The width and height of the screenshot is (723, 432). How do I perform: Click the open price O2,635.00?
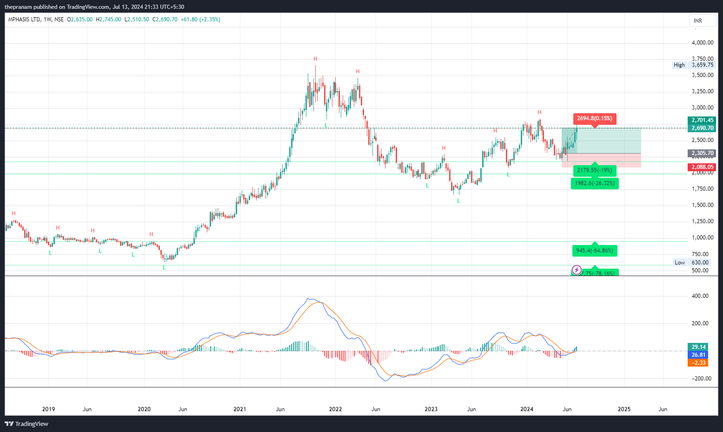click(80, 19)
